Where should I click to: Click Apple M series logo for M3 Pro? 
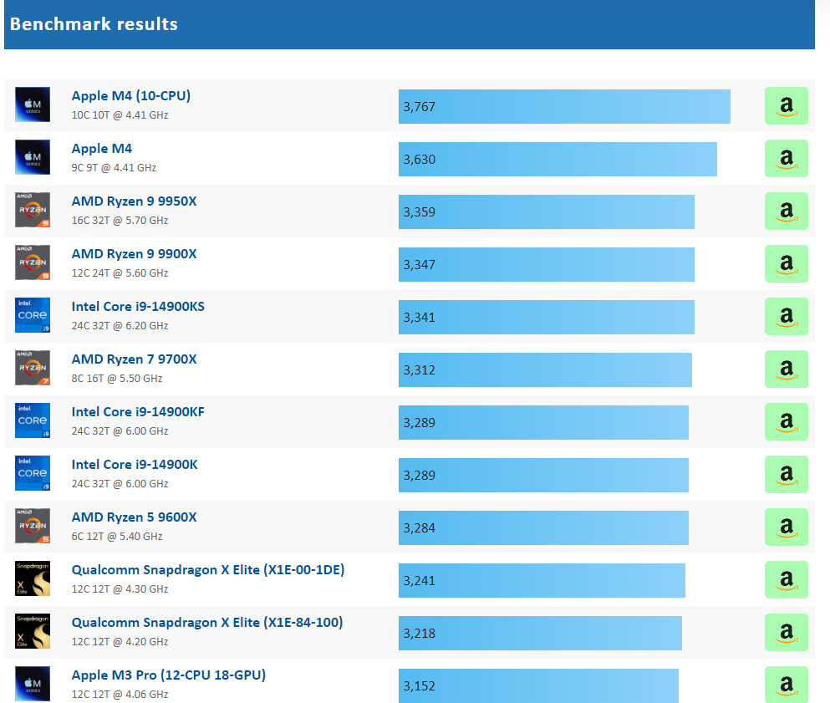33,684
